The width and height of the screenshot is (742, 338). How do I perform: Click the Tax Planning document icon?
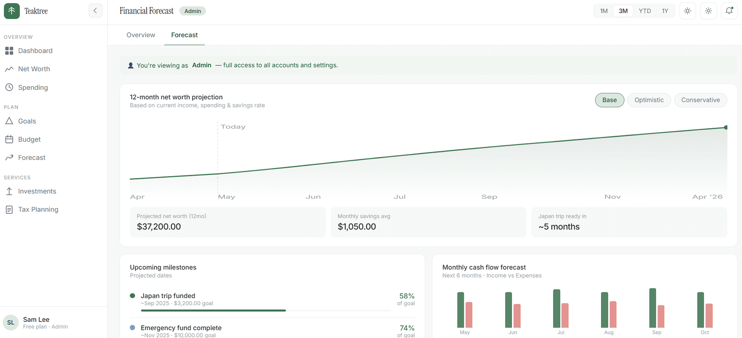pos(9,210)
